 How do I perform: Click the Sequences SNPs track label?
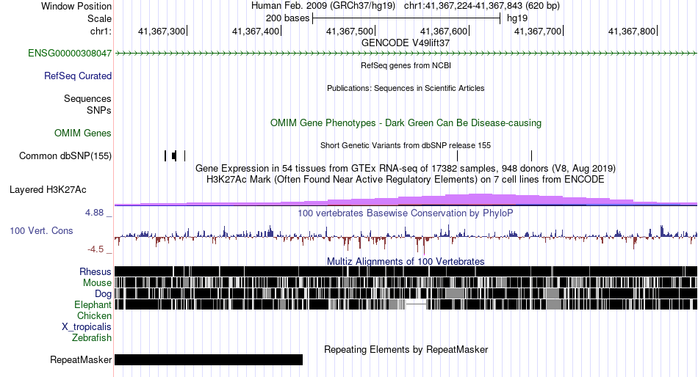coord(87,104)
